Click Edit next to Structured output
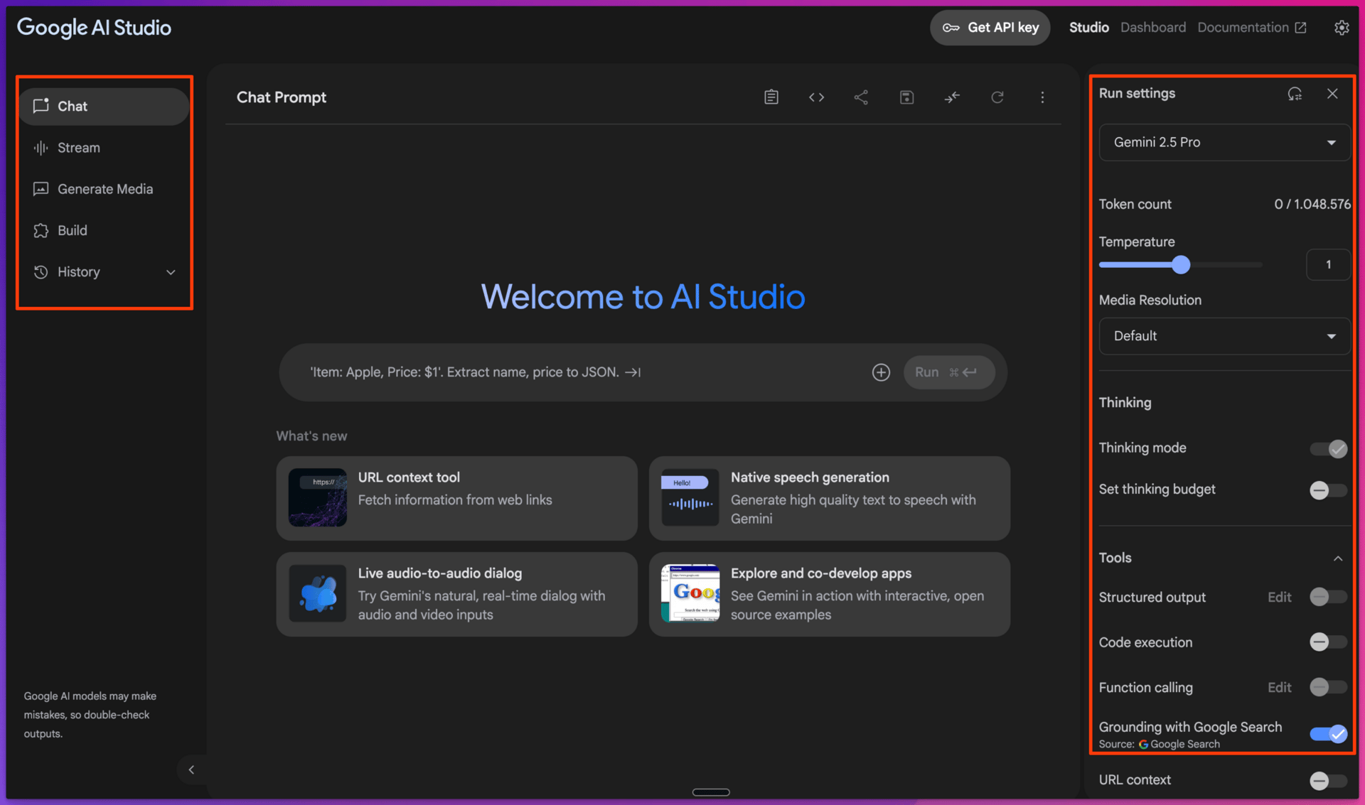Image resolution: width=1365 pixels, height=805 pixels. click(x=1279, y=598)
